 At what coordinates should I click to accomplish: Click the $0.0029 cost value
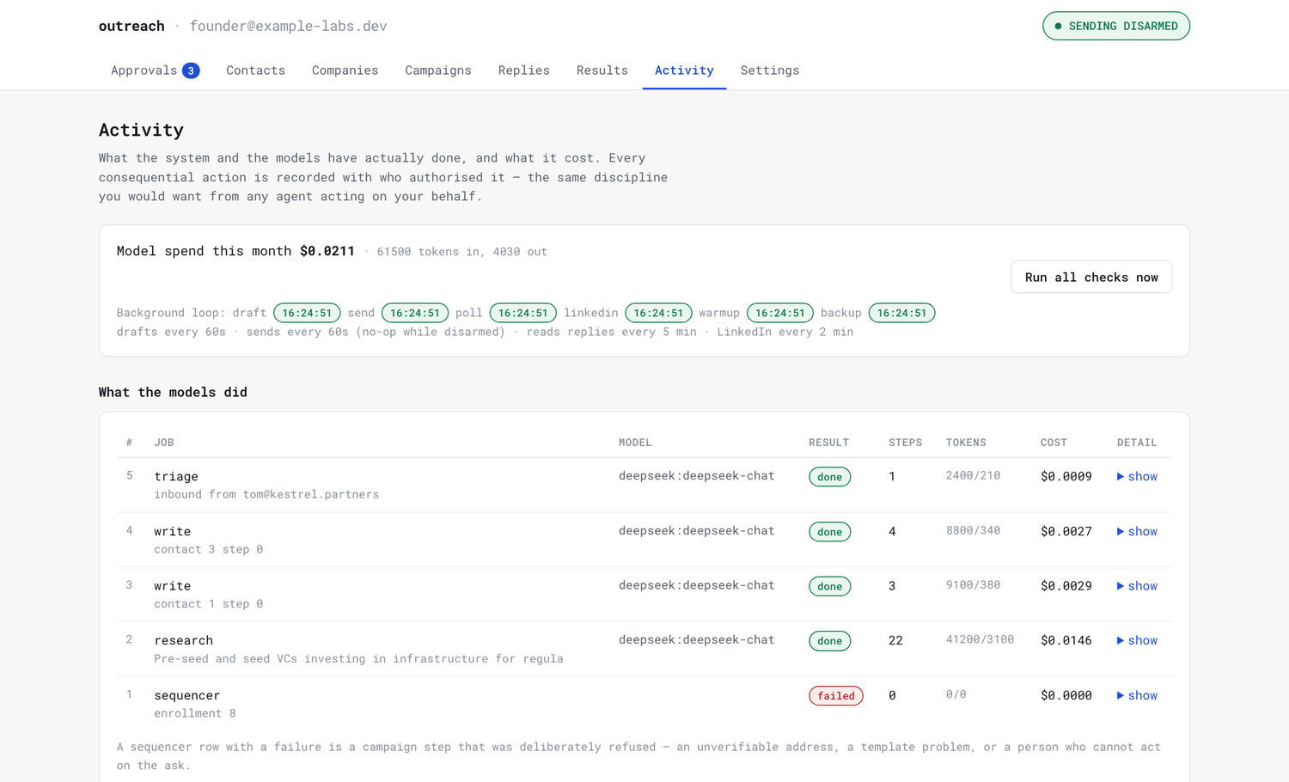coord(1066,585)
